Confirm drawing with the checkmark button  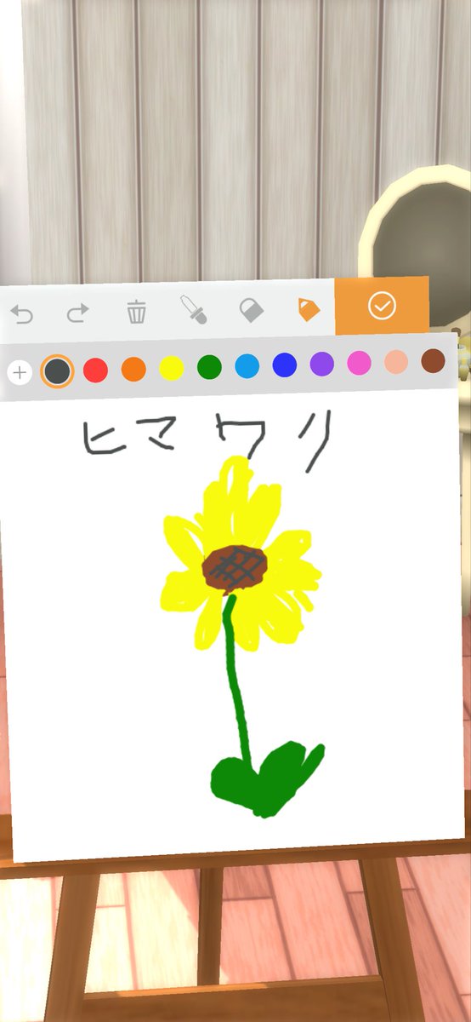382,306
